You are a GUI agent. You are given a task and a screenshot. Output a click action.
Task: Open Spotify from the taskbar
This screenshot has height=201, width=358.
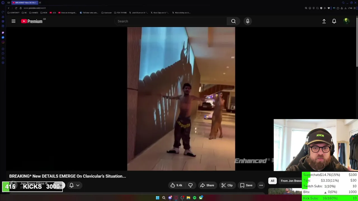pos(195,198)
